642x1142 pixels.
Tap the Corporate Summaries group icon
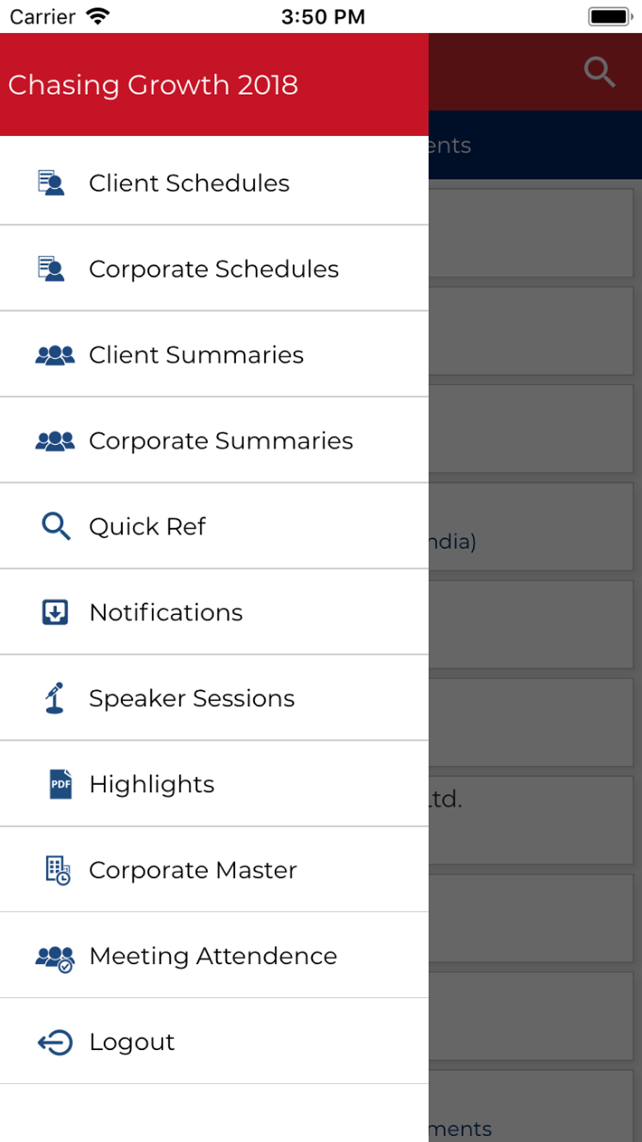55,441
